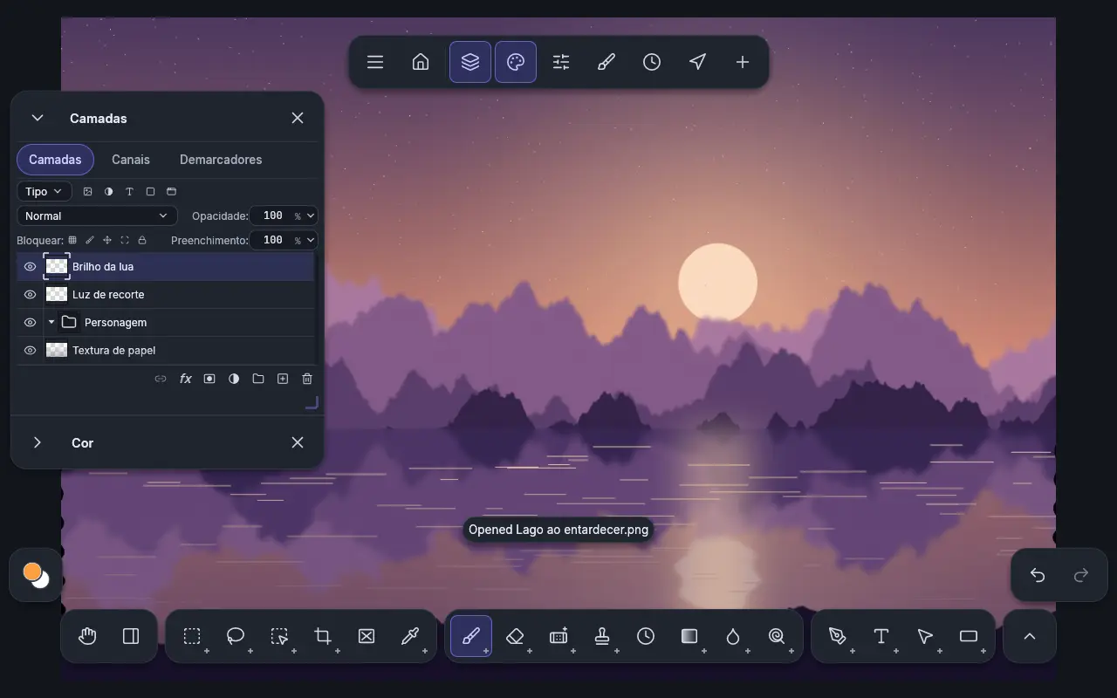Screen dimensions: 1117x698
Task: Open the Opacidade percentage dropdown
Action: click(311, 216)
